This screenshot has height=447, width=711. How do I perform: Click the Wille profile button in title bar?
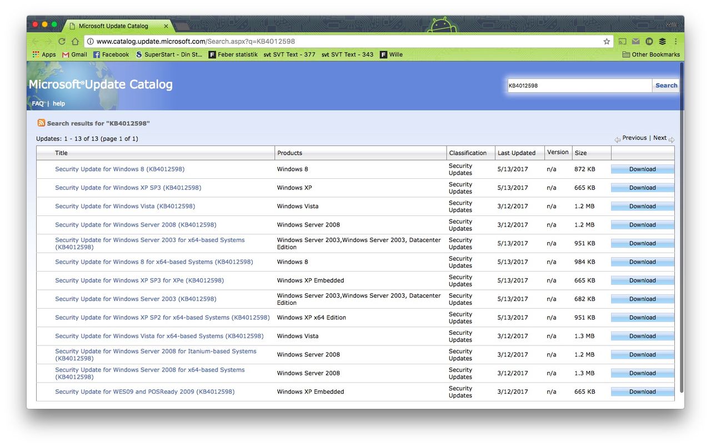[672, 24]
